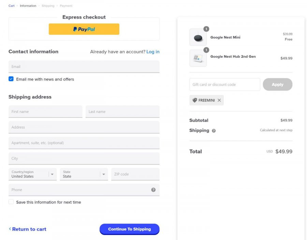Click the PayPal express checkout button

(84, 29)
